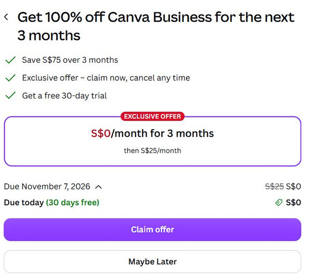Screen dimensions: 311x277
Task: Go back using the left chevron arrow
Action: click(6, 17)
